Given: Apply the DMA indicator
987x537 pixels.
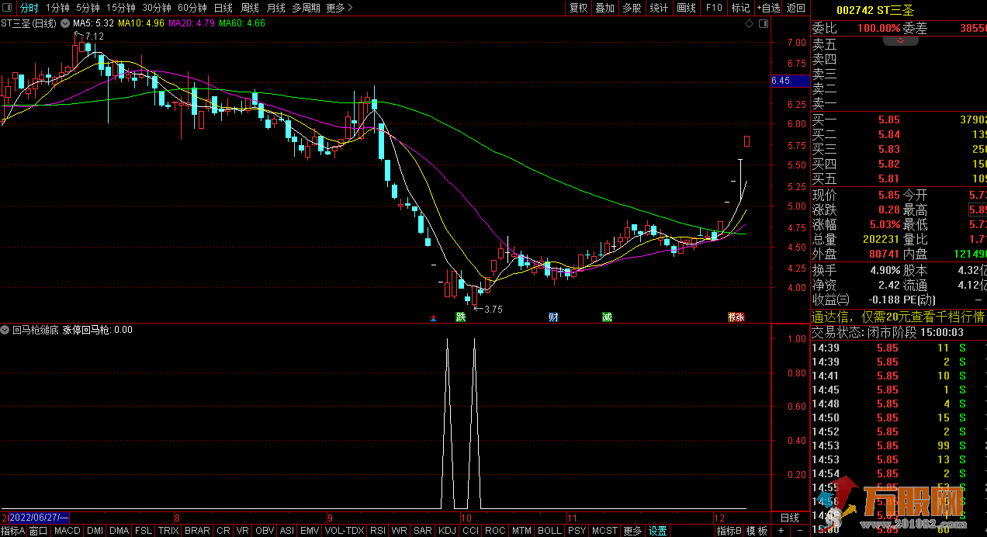Looking at the screenshot, I should [119, 531].
